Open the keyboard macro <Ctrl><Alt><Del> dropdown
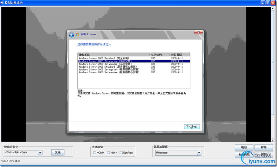The height and width of the screenshot is (167, 277). pos(40,153)
